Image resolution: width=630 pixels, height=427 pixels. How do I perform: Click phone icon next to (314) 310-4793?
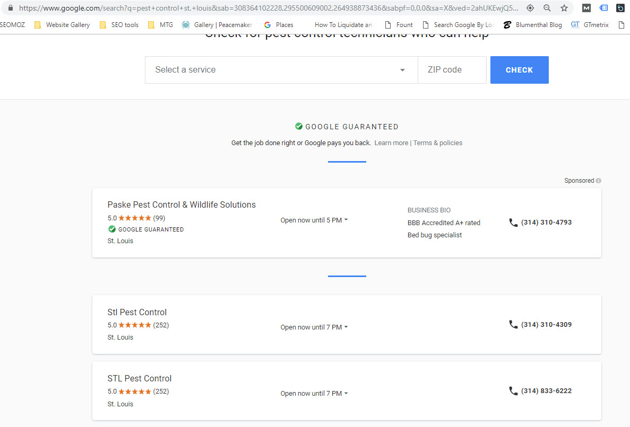[x=513, y=223]
